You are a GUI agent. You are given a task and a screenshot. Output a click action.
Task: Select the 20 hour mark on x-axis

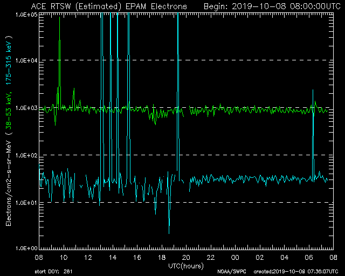[x=187, y=258]
